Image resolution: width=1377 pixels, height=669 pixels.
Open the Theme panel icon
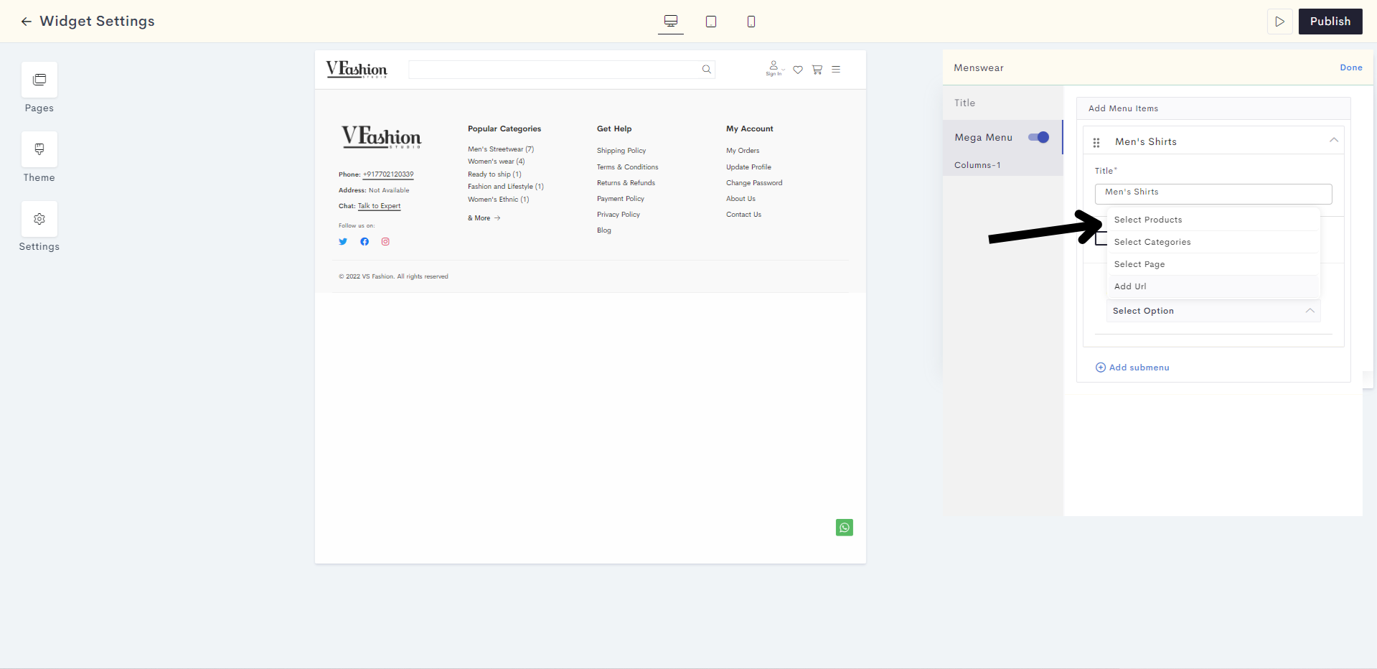(x=39, y=149)
